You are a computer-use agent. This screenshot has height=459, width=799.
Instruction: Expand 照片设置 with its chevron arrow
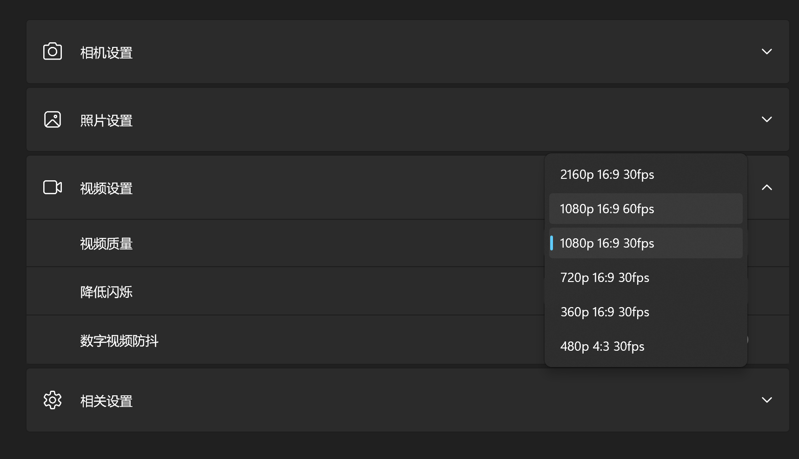[x=767, y=119]
